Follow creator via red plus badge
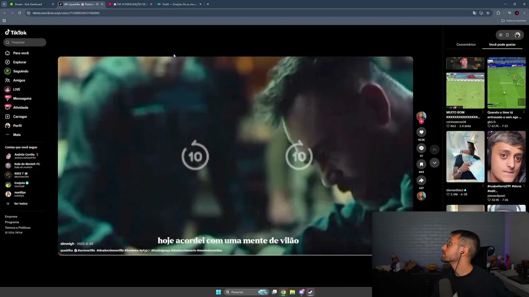Viewport: 529px width, 297px height. (421, 122)
